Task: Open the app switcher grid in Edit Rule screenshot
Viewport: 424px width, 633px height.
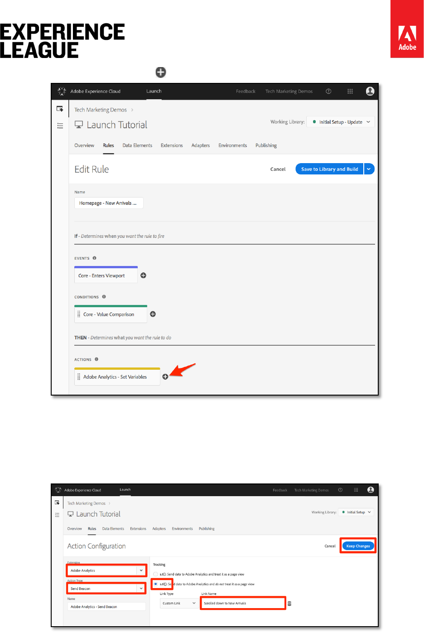Action: click(350, 91)
